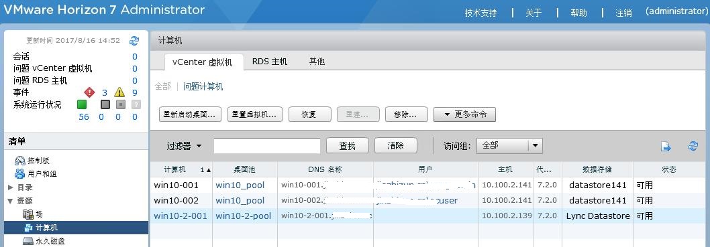Select 计算机 in the inventory tree
Image resolution: width=710 pixels, height=247 pixels.
pyautogui.click(x=46, y=228)
